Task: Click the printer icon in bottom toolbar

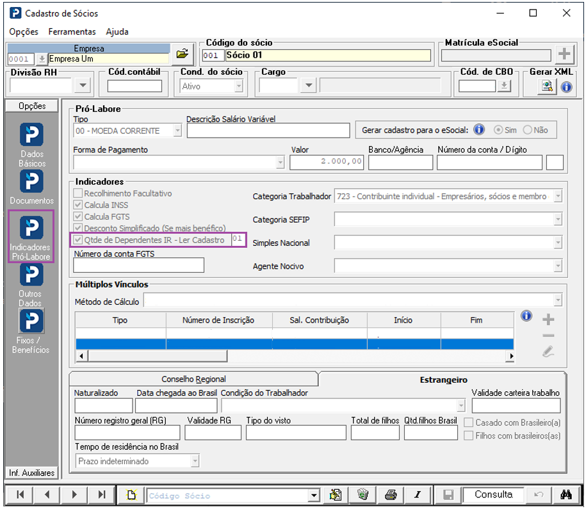Action: (x=390, y=495)
